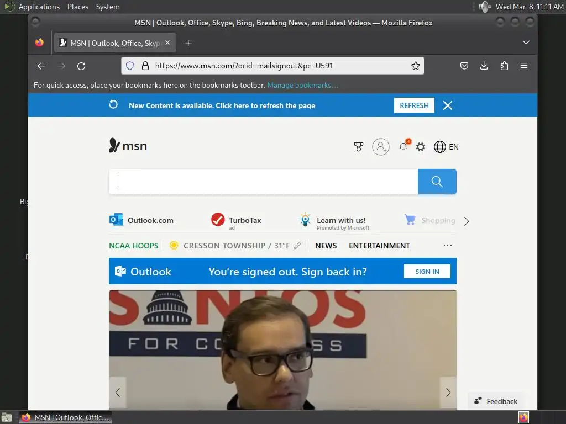Open the ENTERTAINMENT navigation tab
566x424 pixels.
pyautogui.click(x=379, y=246)
